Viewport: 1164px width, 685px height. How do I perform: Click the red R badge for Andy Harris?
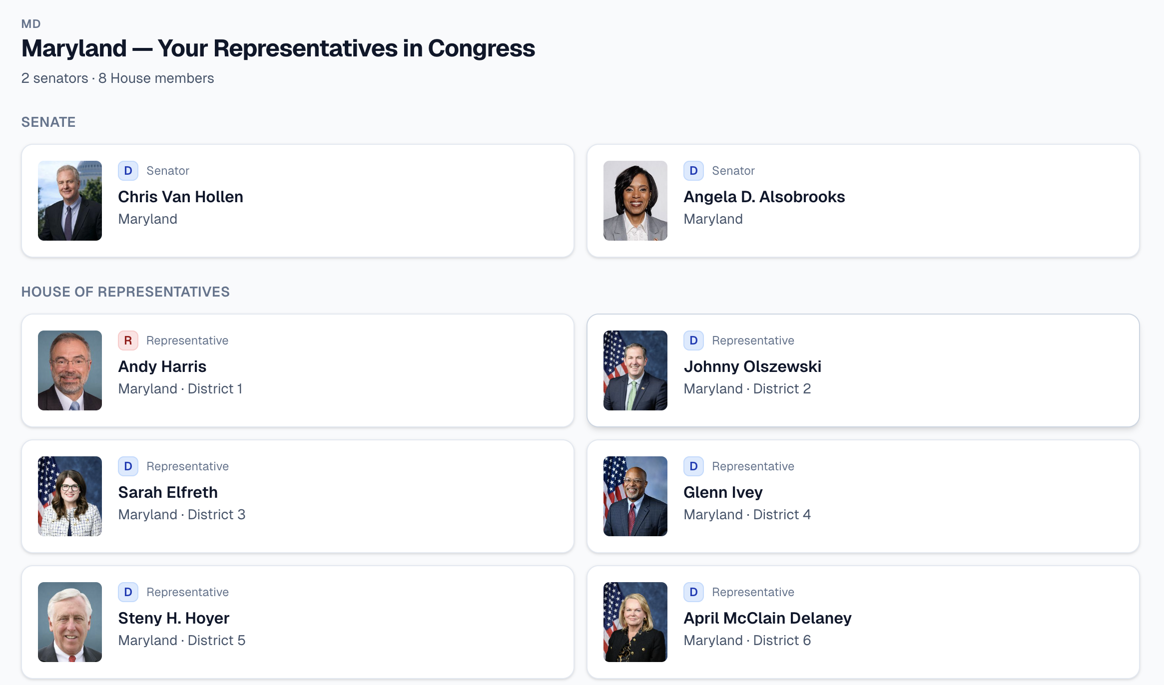point(128,341)
